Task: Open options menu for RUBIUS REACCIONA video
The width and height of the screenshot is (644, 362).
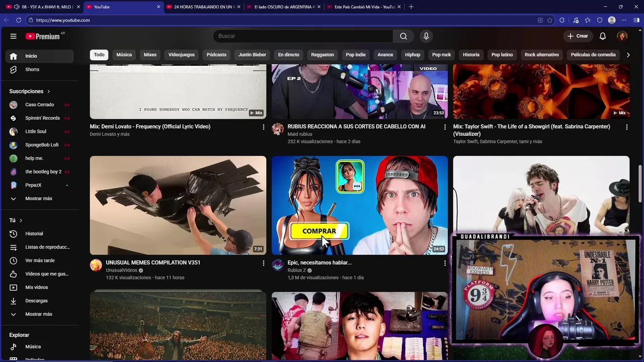Action: click(x=445, y=127)
